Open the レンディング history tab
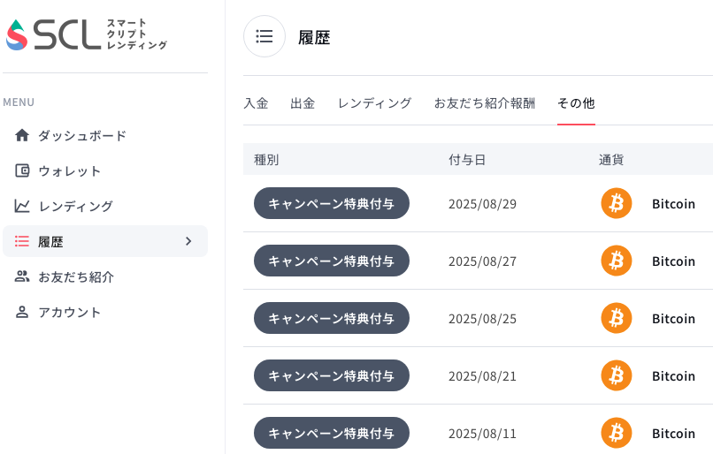 pyautogui.click(x=375, y=103)
